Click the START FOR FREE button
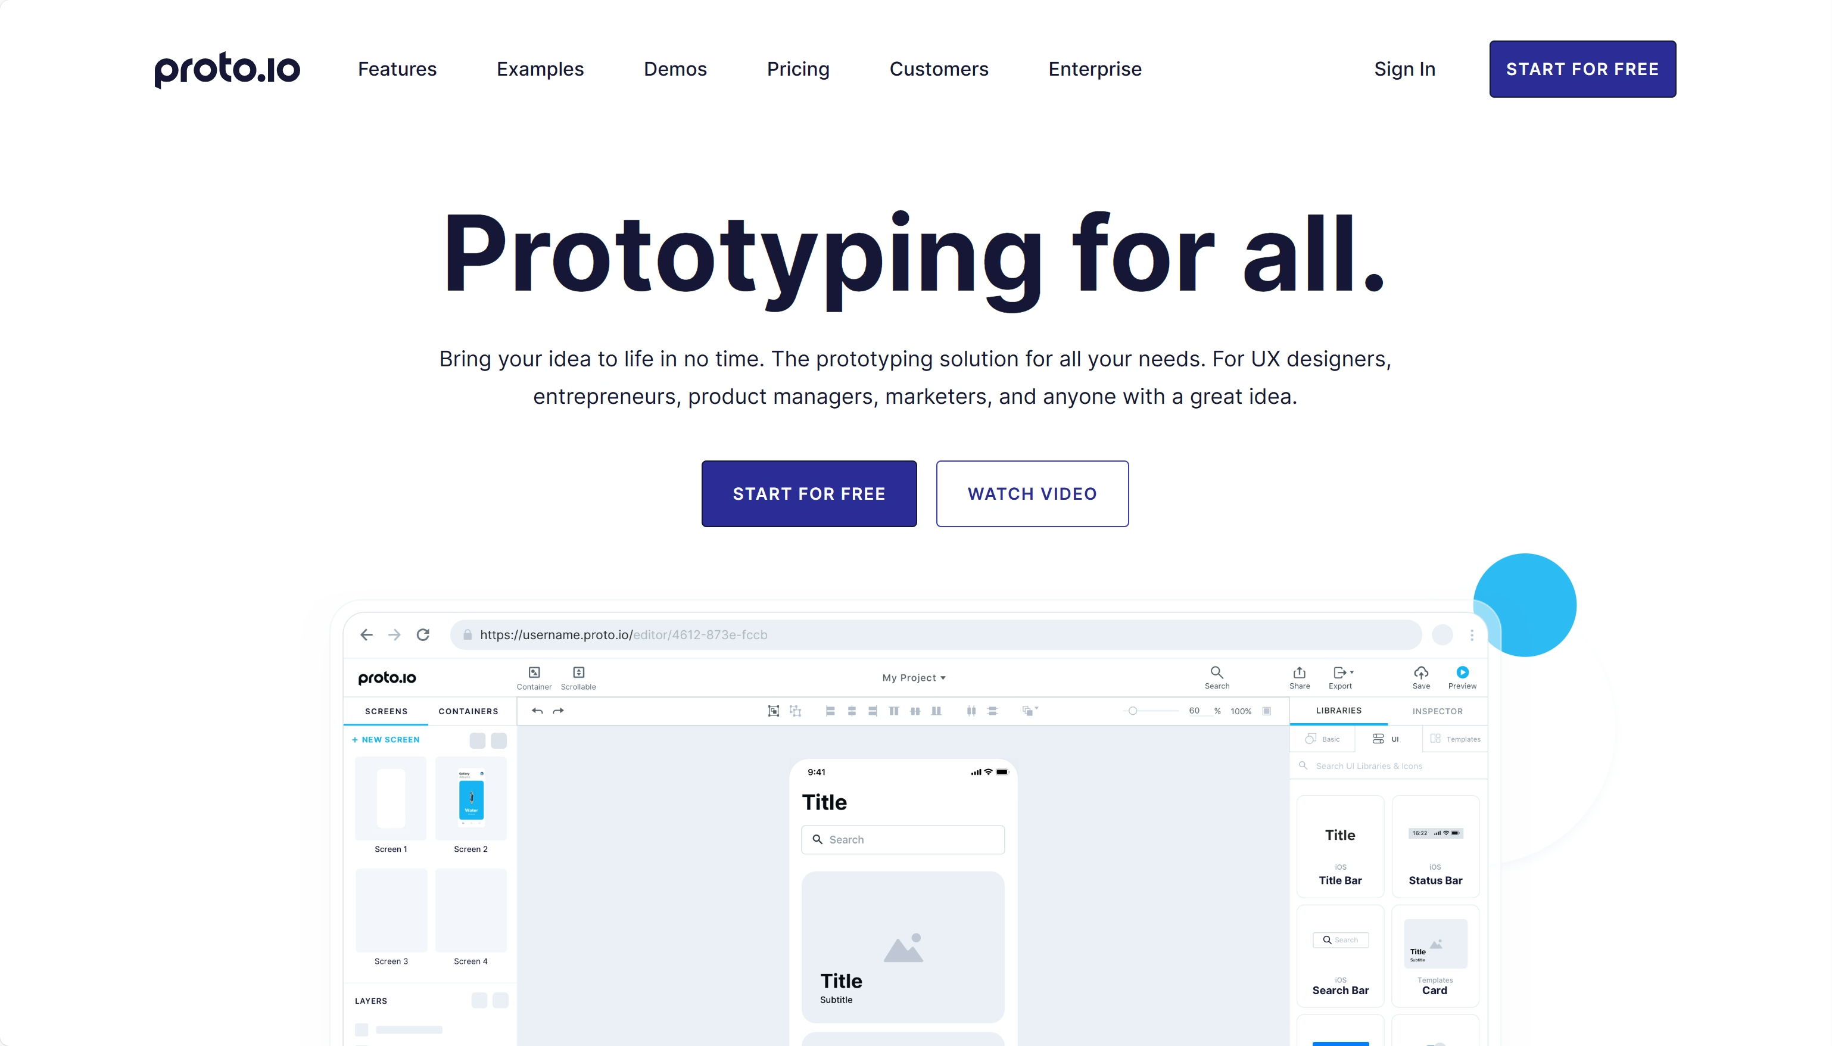 (x=1582, y=69)
